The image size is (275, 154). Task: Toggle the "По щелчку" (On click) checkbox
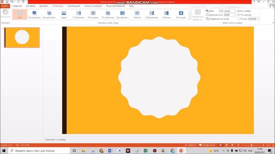[238, 15]
